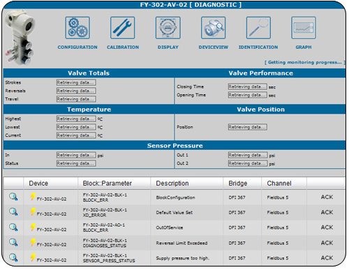This screenshot has width=349, height=270.
Task: Click the Current temperature field
Action: pyautogui.click(x=76, y=135)
